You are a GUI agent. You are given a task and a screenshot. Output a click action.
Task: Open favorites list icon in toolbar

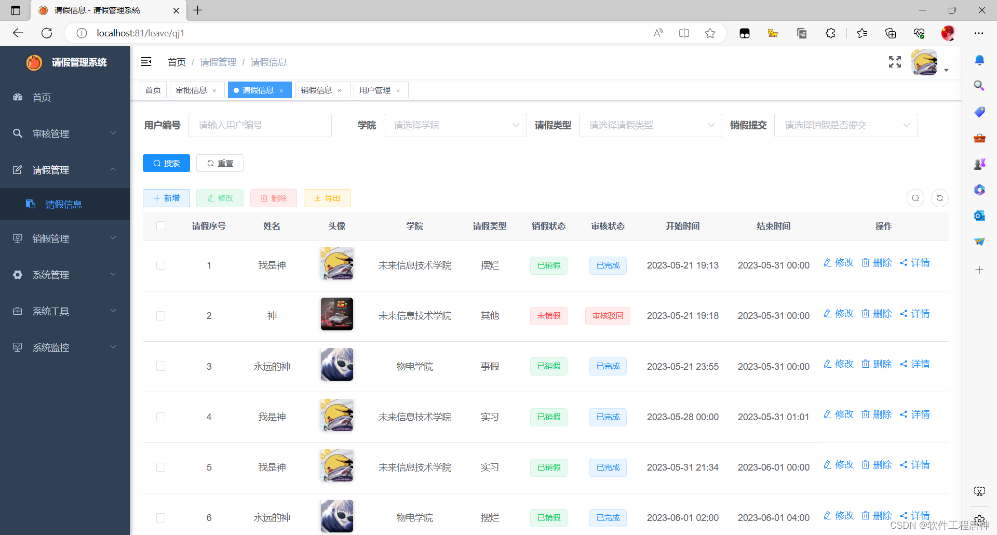(862, 33)
